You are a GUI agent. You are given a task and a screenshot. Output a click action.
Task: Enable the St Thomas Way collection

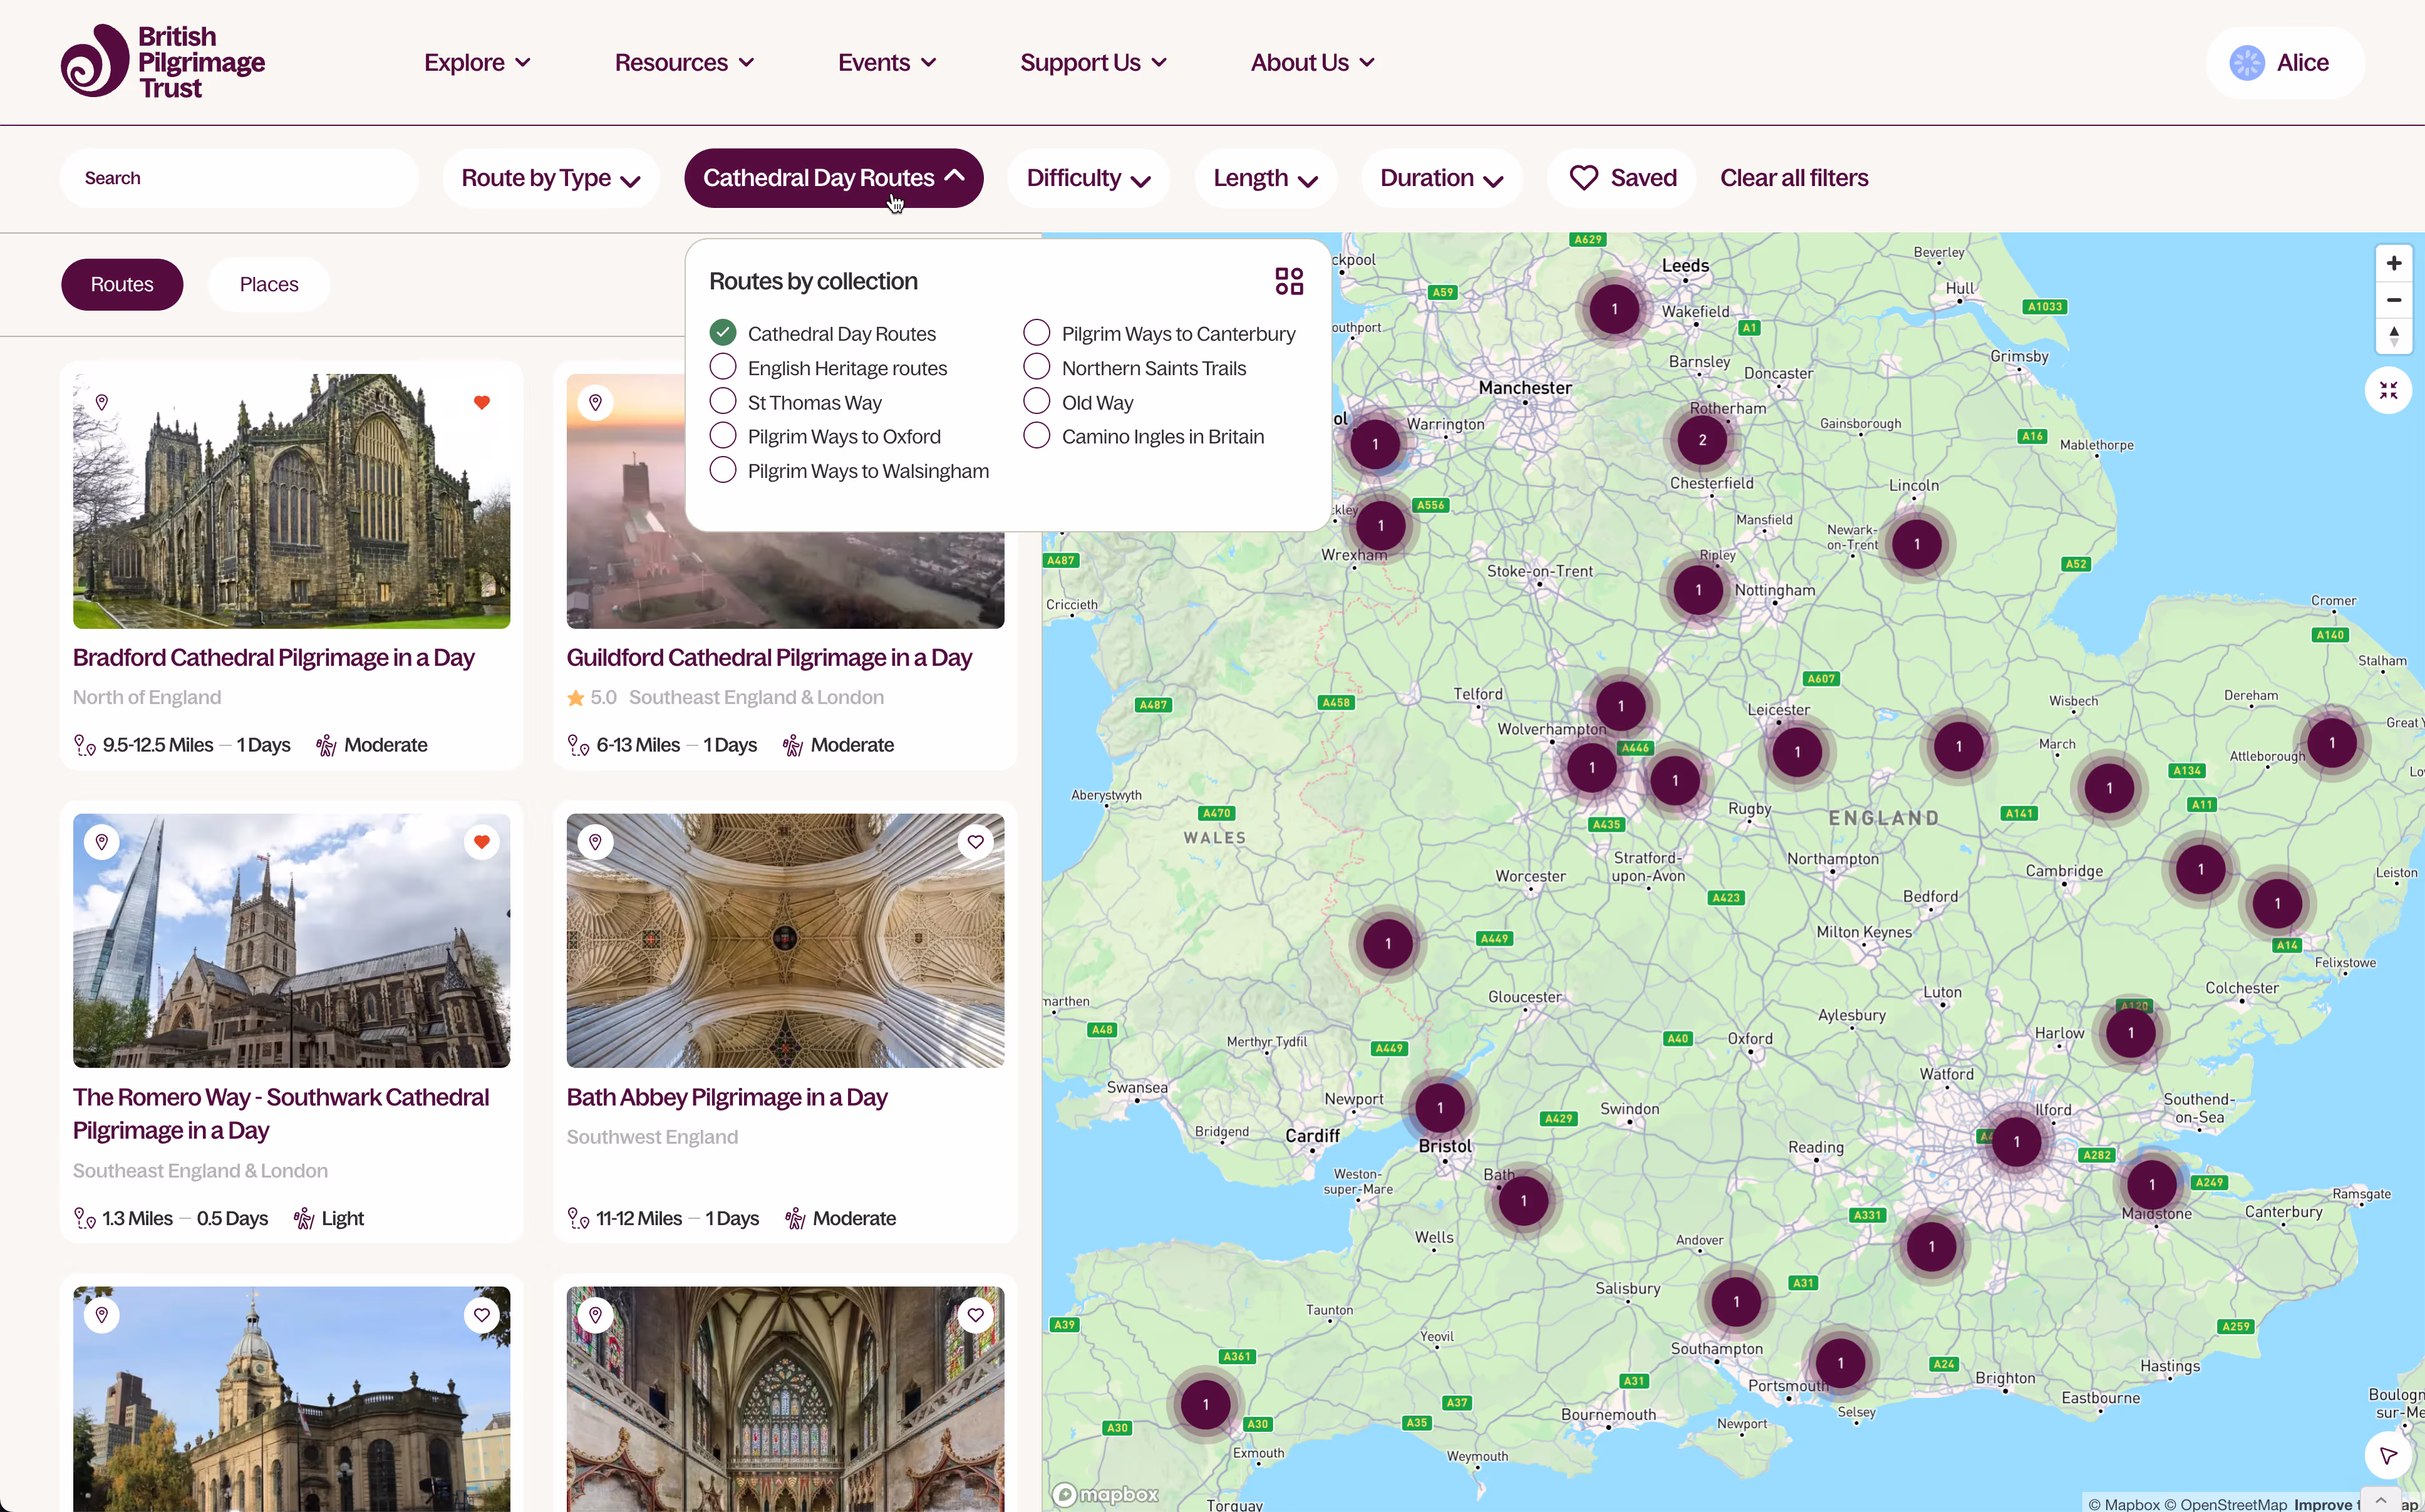click(x=723, y=402)
